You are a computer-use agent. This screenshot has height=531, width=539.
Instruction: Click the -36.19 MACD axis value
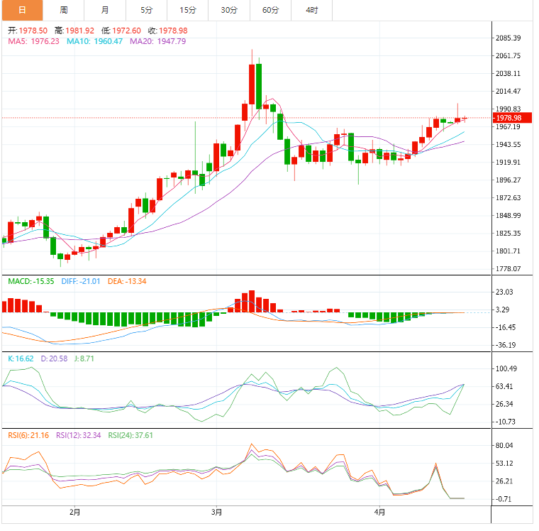[505, 345]
